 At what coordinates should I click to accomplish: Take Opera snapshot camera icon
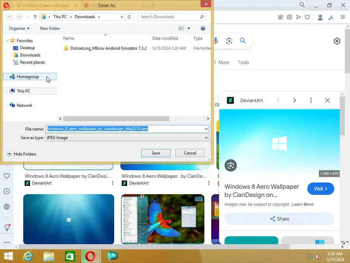point(290,17)
